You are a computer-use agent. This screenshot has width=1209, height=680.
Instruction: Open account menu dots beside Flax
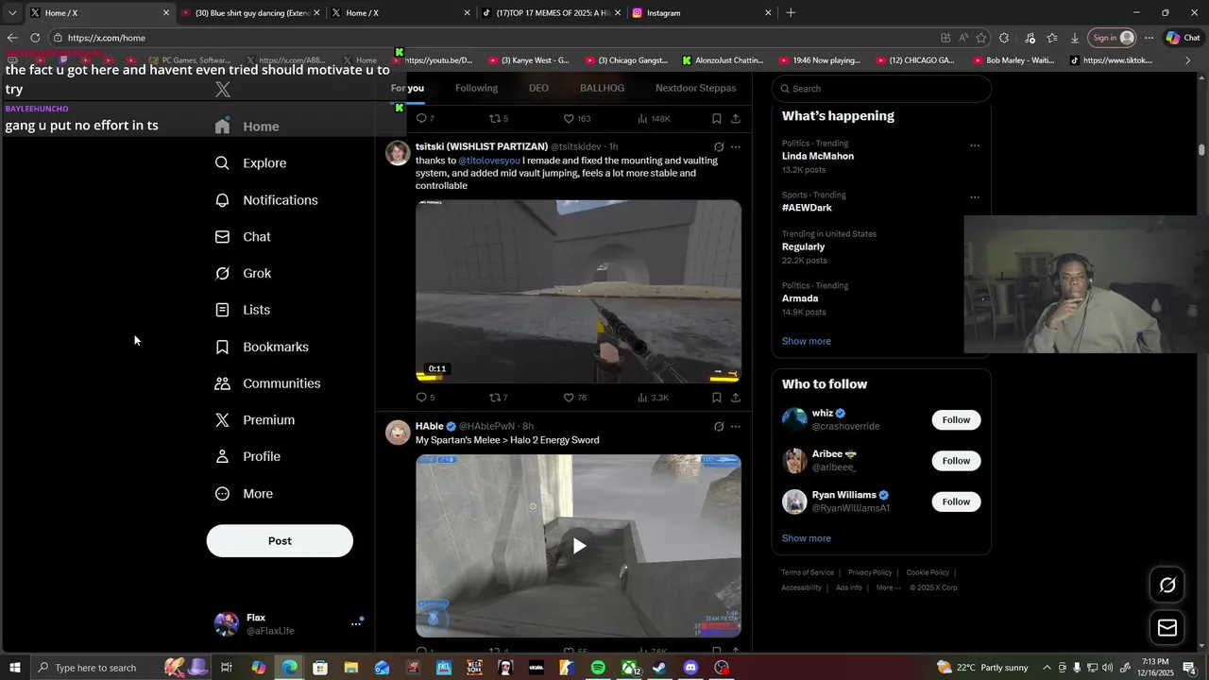point(356,623)
